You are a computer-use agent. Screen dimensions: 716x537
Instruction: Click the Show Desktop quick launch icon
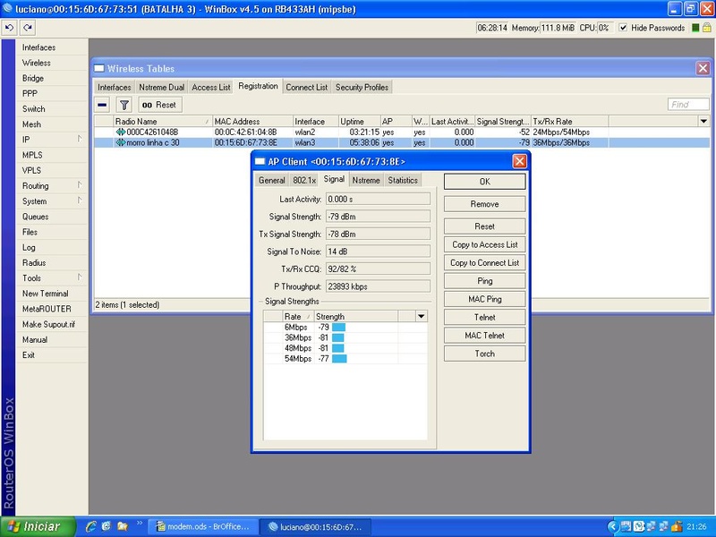tap(107, 526)
